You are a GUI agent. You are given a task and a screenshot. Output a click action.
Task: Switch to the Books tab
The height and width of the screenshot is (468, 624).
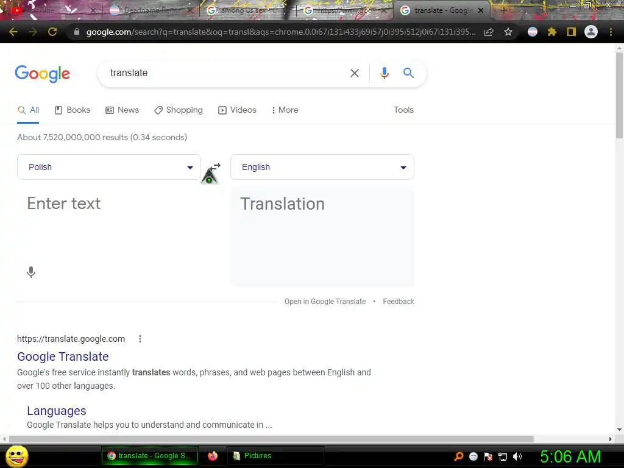(x=73, y=110)
